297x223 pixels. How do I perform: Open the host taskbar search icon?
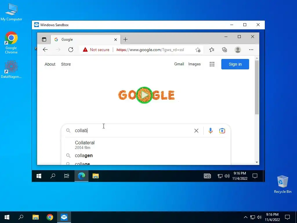coord(21,217)
